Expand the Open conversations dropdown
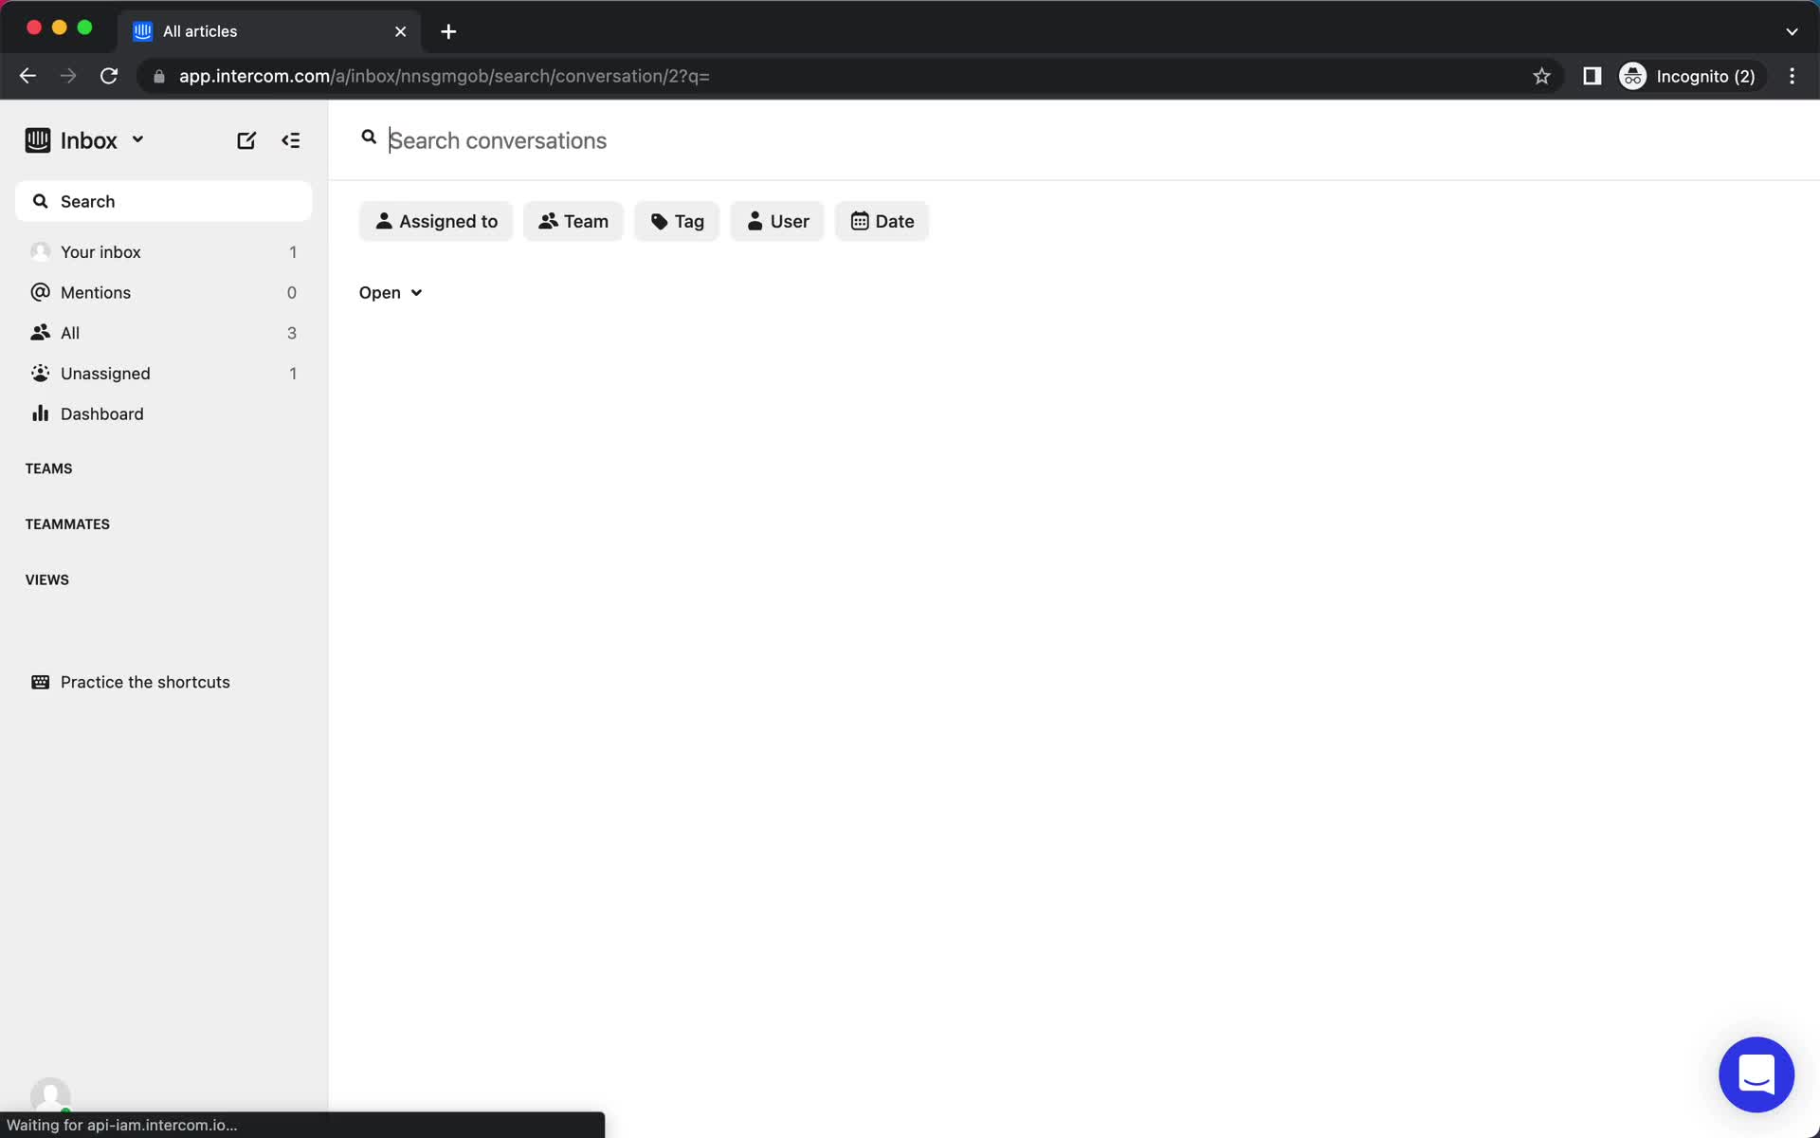 pyautogui.click(x=391, y=291)
